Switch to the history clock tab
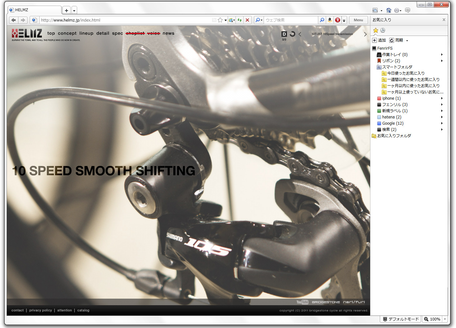The width and height of the screenshot is (456, 328). (383, 30)
